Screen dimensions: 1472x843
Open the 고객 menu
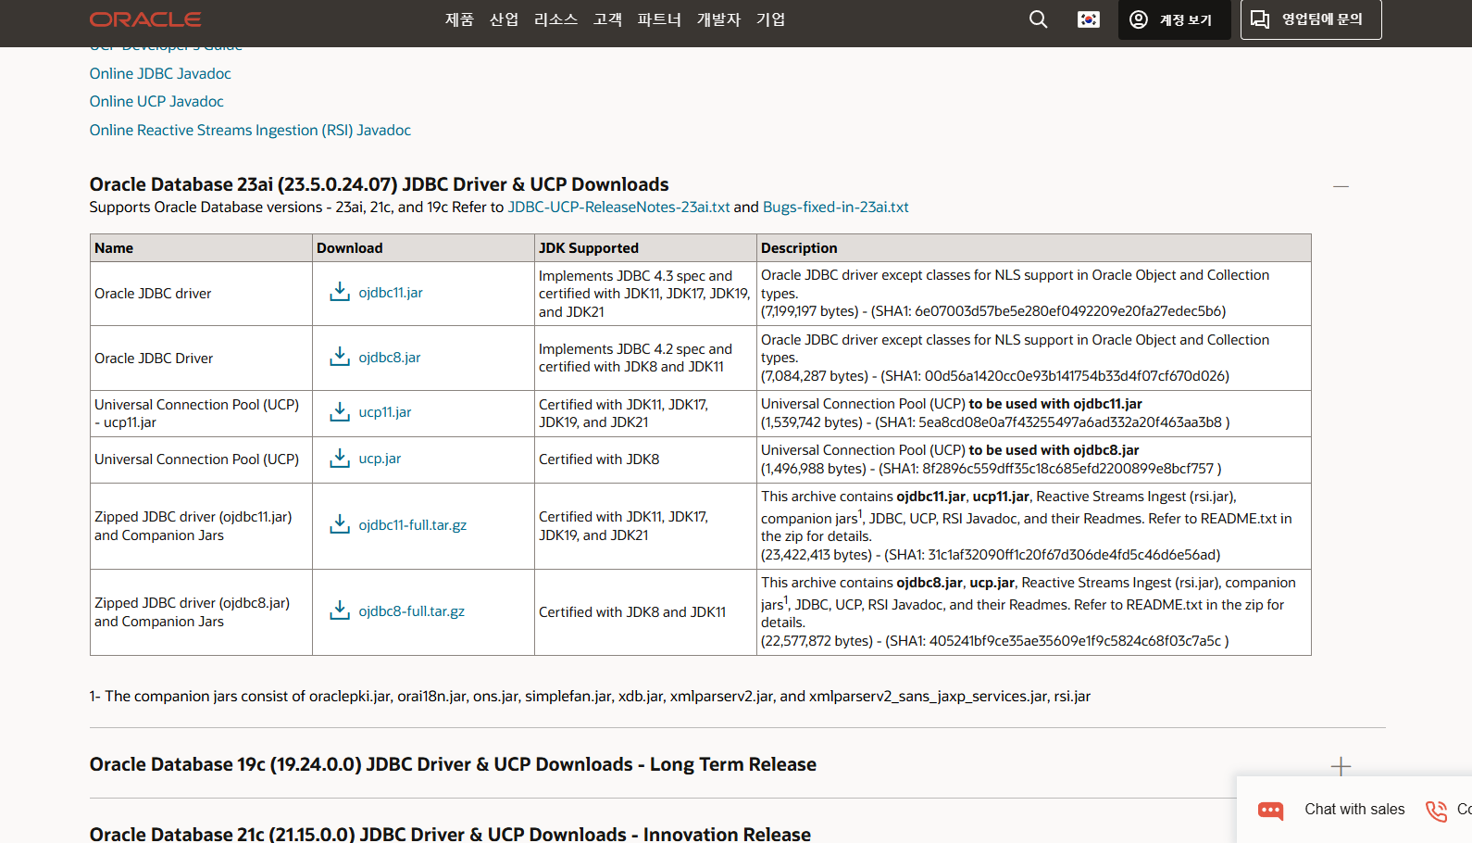tap(607, 19)
